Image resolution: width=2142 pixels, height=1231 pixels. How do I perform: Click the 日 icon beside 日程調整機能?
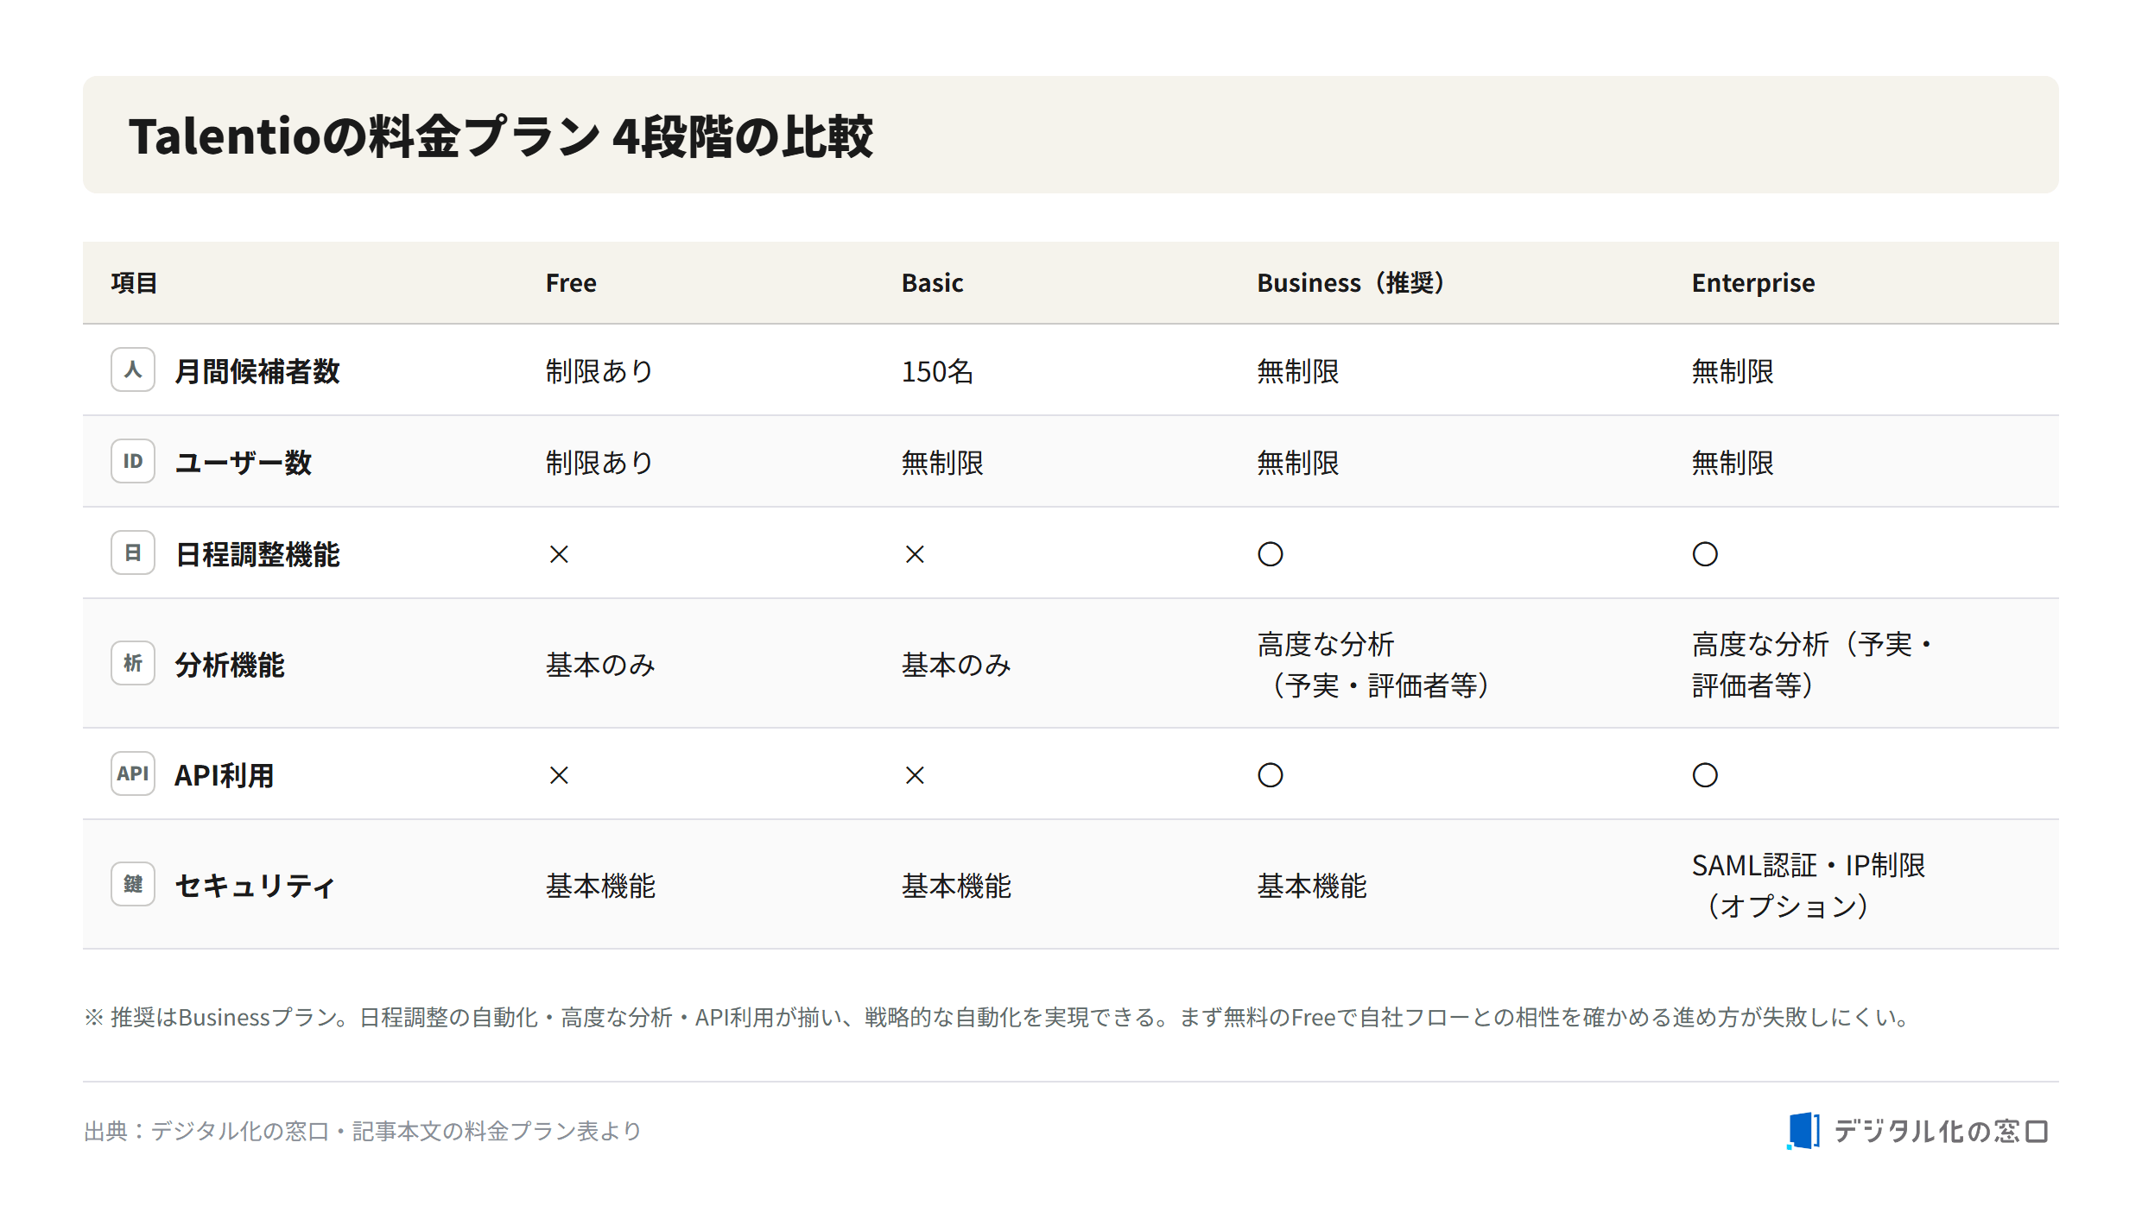pos(133,553)
